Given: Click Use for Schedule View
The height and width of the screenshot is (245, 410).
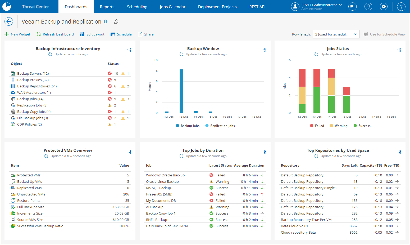Looking at the screenshot, I should [x=385, y=34].
